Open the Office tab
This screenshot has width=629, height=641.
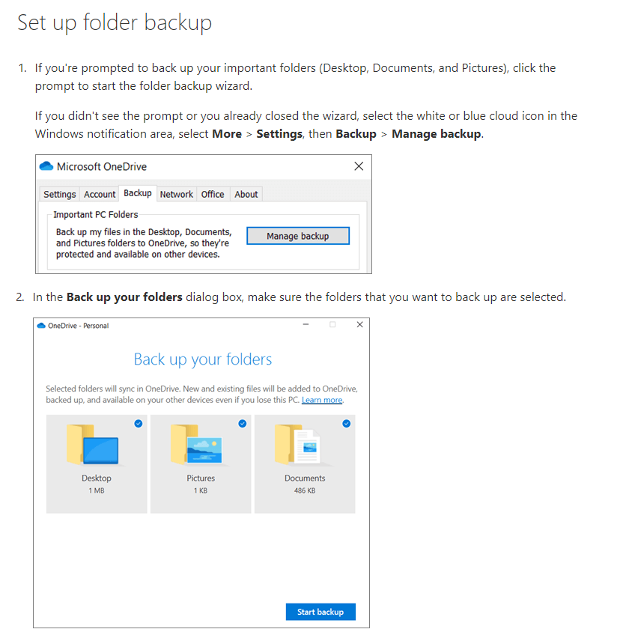point(213,194)
